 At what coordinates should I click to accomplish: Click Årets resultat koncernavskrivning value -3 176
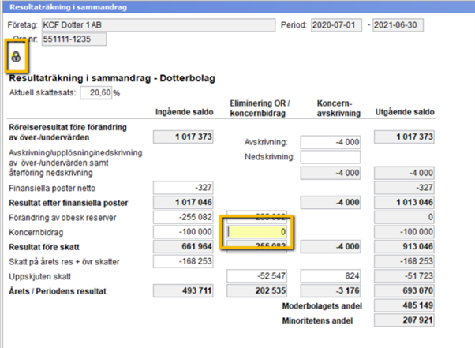tap(330, 290)
